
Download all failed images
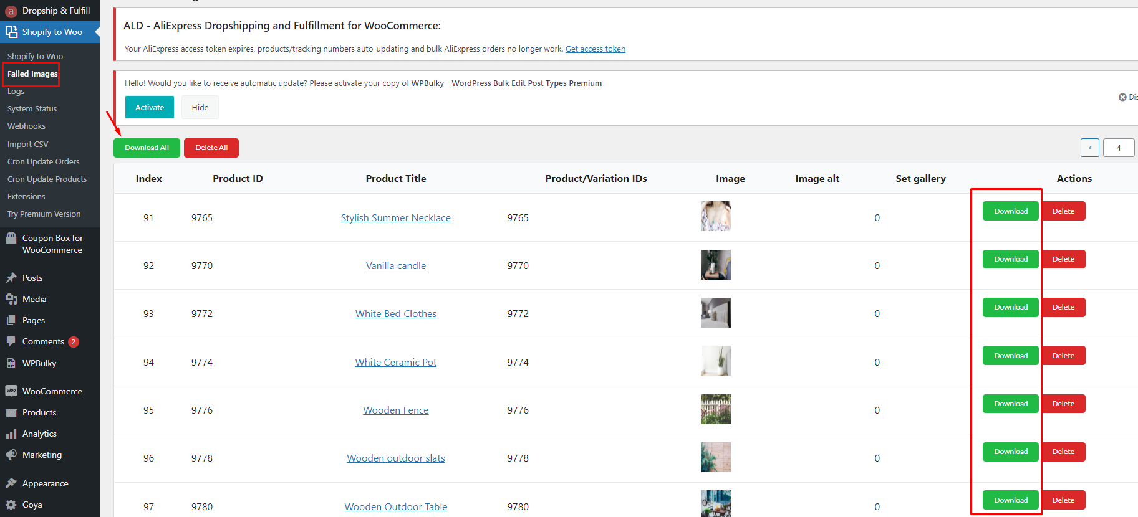[x=147, y=148]
